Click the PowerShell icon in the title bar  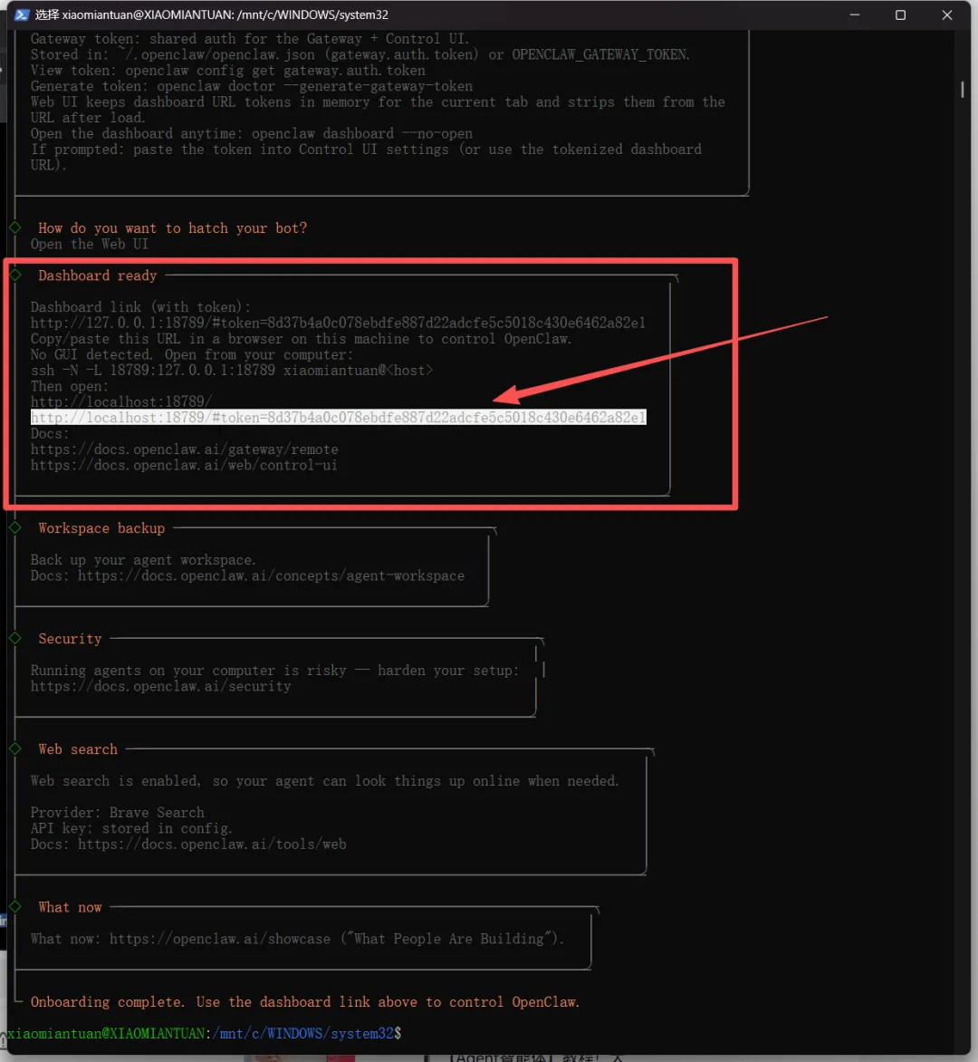21,14
